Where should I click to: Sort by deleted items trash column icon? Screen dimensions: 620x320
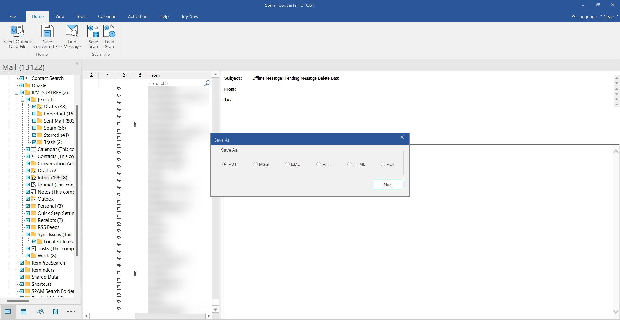tap(92, 75)
